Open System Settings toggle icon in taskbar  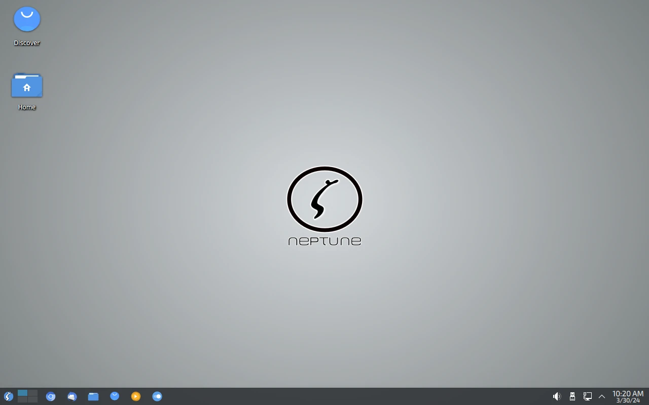point(157,396)
